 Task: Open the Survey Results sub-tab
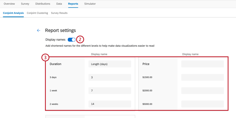[x=59, y=13]
